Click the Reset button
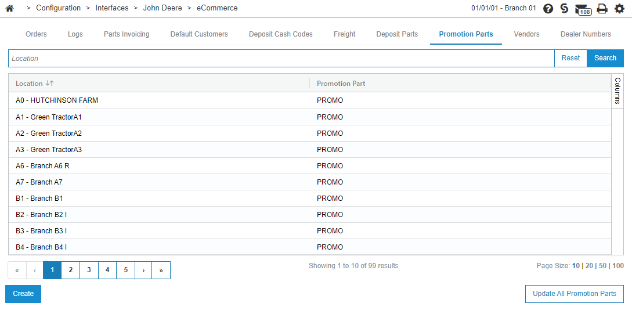 [570, 58]
